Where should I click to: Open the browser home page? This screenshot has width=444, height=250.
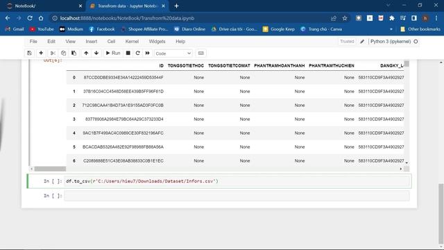[x=41, y=18]
